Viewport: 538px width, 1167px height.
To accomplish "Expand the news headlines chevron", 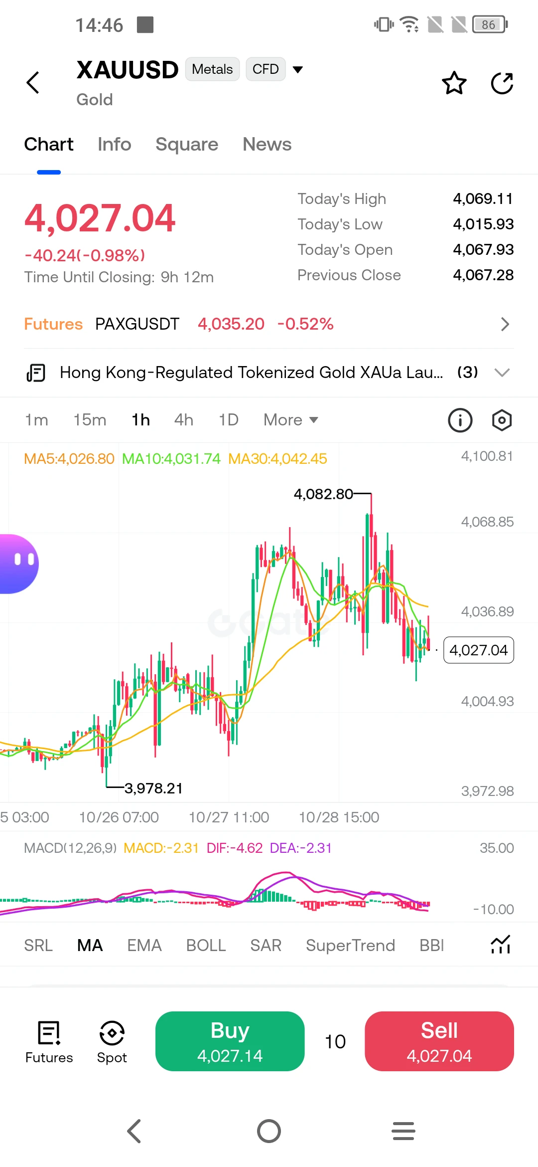I will (x=502, y=373).
